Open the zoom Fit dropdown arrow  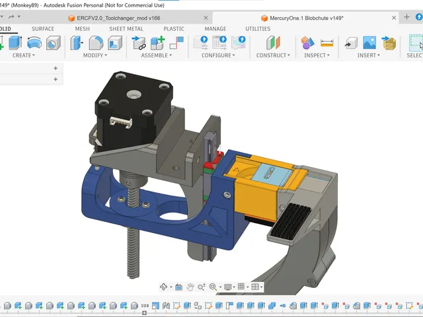click(220, 287)
